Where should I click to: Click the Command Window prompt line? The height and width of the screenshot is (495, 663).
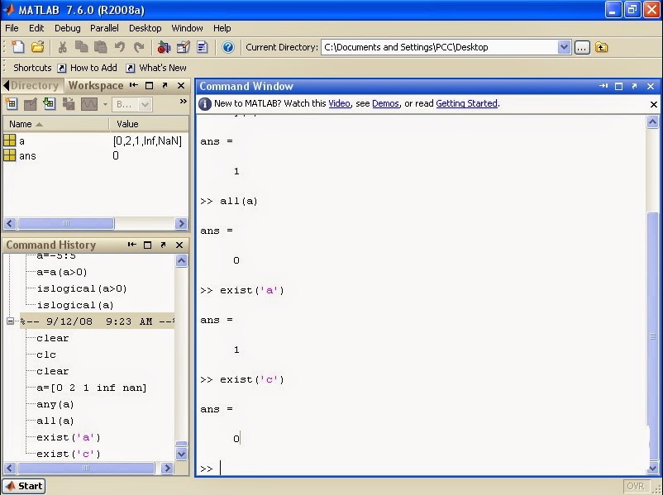click(x=422, y=469)
